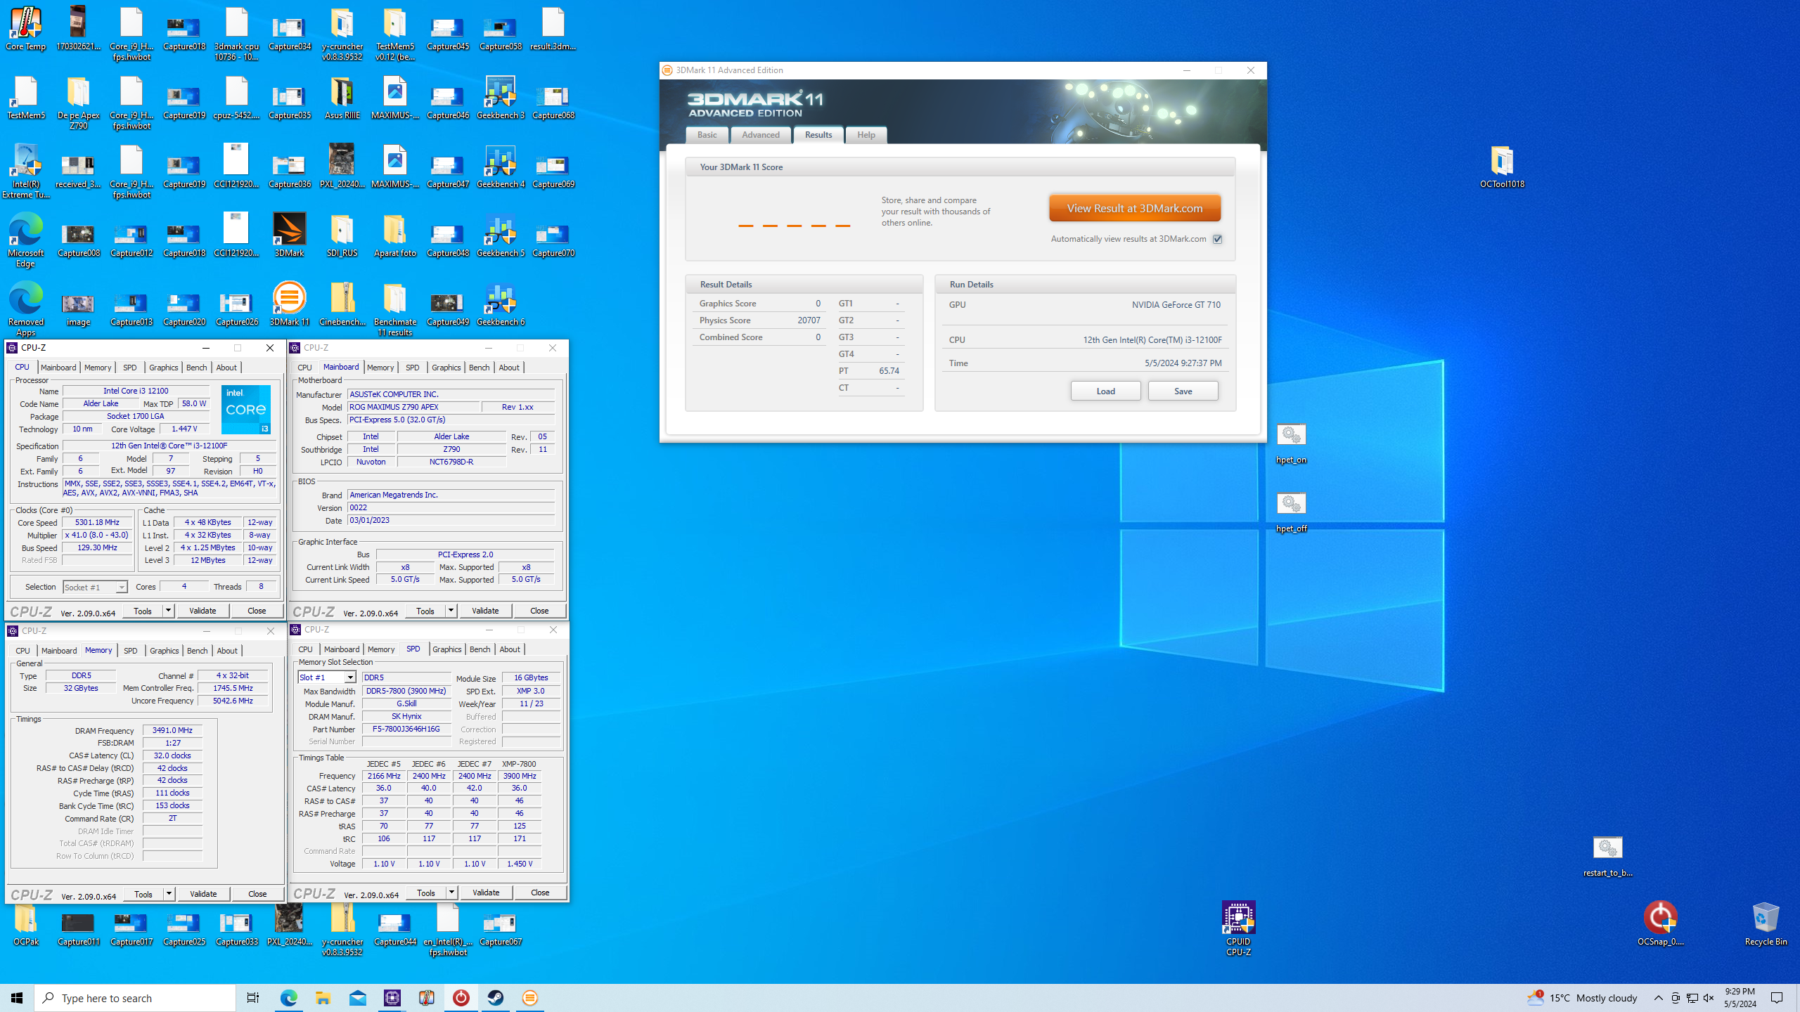Click Validate in CPU-Z SPD window

(486, 893)
